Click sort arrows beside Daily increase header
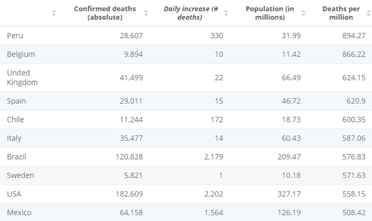This screenshot has height=221, width=372. click(x=226, y=13)
